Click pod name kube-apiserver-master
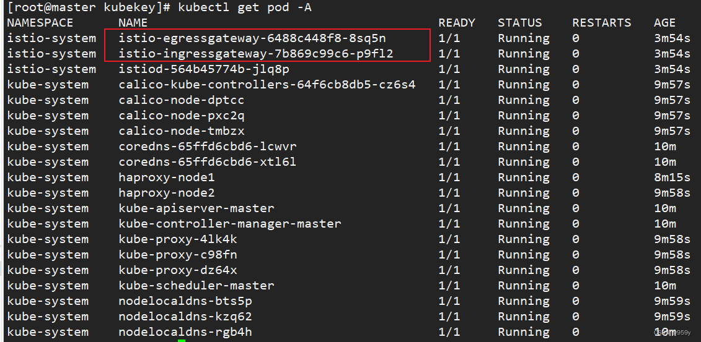The image size is (701, 342). point(196,208)
